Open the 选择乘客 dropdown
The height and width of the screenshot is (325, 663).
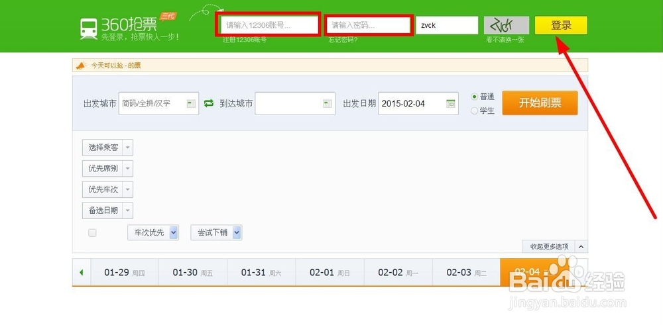point(107,148)
